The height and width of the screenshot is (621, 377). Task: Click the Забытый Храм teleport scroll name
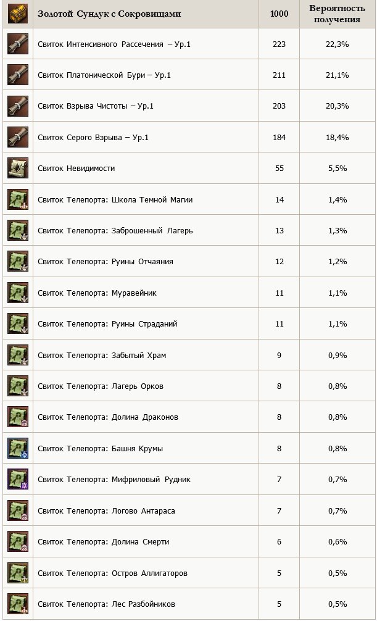tap(102, 355)
